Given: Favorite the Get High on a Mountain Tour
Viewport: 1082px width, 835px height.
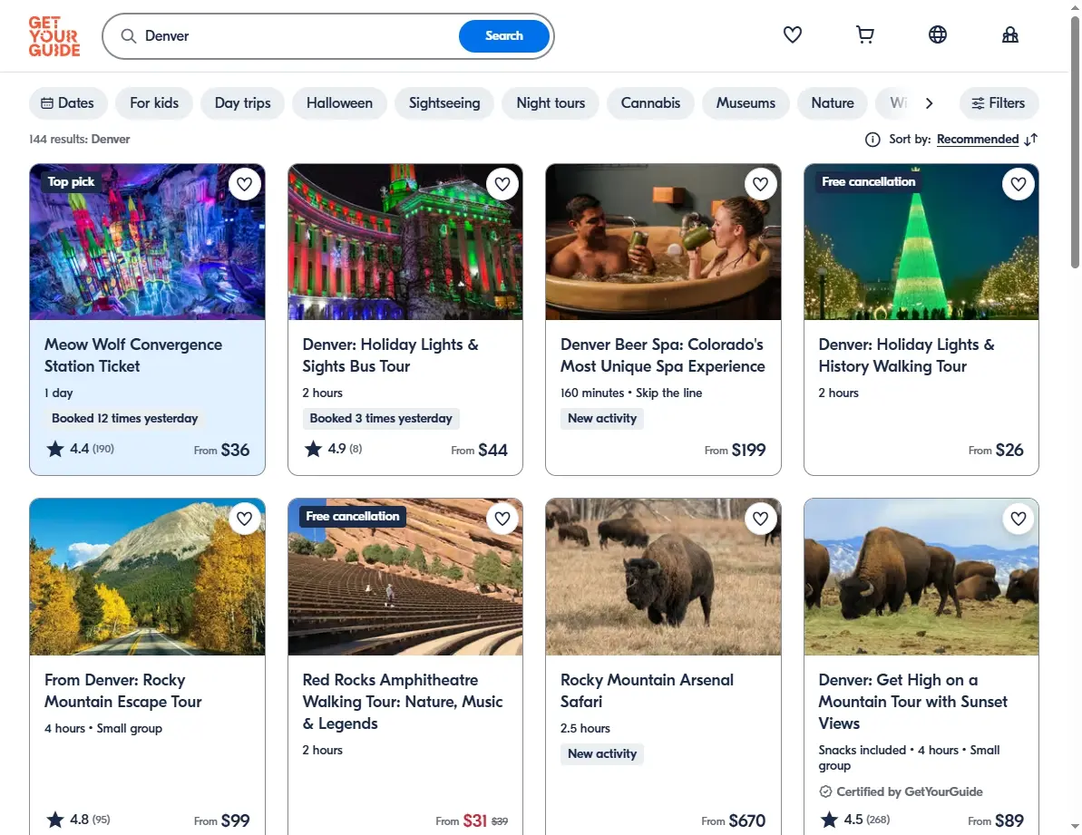Looking at the screenshot, I should (1019, 519).
